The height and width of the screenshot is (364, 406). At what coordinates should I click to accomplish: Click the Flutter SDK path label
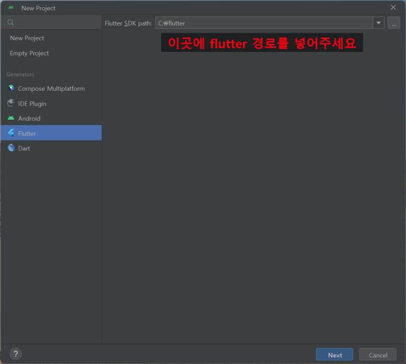point(128,24)
